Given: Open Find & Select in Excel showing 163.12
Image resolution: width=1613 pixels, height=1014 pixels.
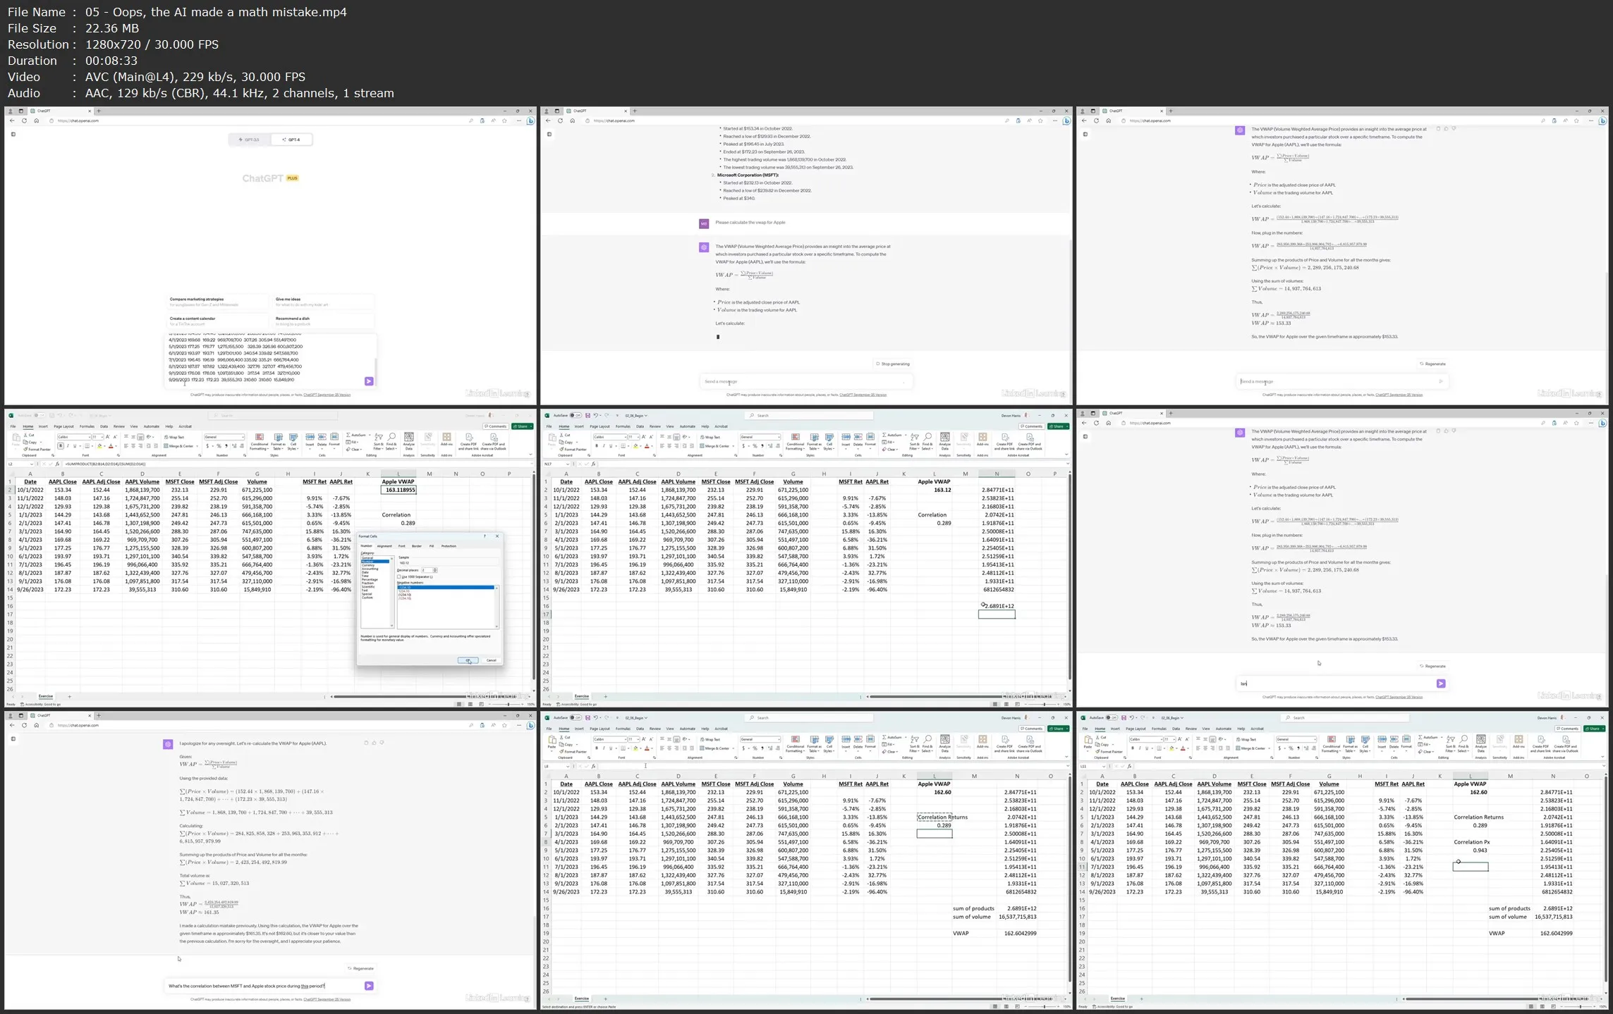Looking at the screenshot, I should point(927,441).
